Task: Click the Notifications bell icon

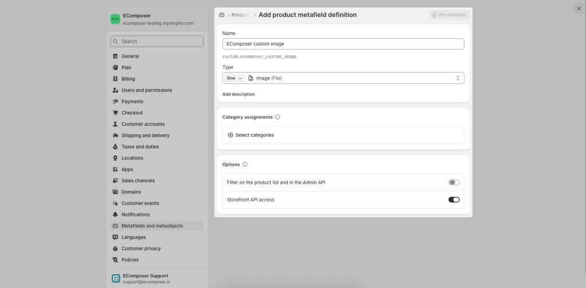Action: coord(116,215)
